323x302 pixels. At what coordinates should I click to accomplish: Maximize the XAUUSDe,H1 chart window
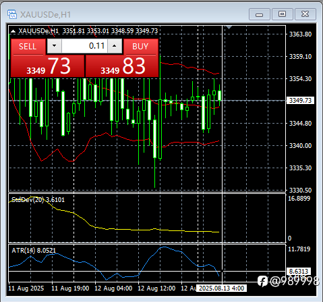(283, 14)
